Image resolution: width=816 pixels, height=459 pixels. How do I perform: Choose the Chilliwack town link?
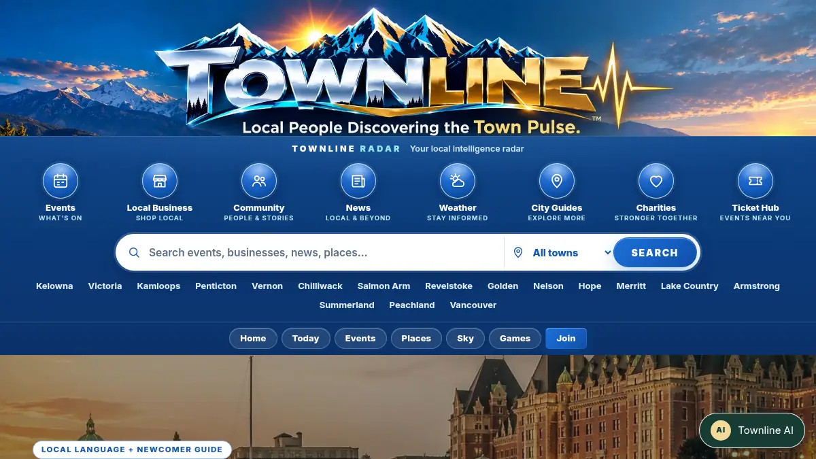coord(320,286)
